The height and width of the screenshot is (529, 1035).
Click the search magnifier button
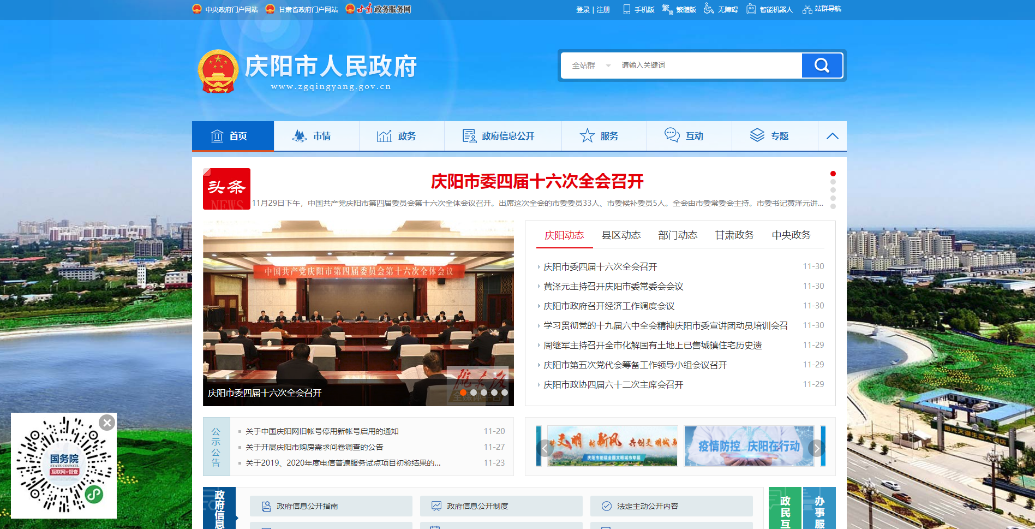[x=822, y=66]
